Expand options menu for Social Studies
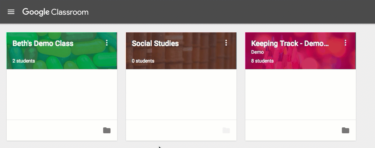The height and width of the screenshot is (148, 375). pyautogui.click(x=226, y=43)
